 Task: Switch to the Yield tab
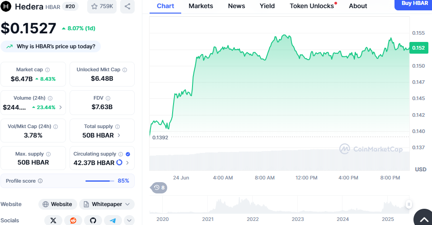point(267,6)
